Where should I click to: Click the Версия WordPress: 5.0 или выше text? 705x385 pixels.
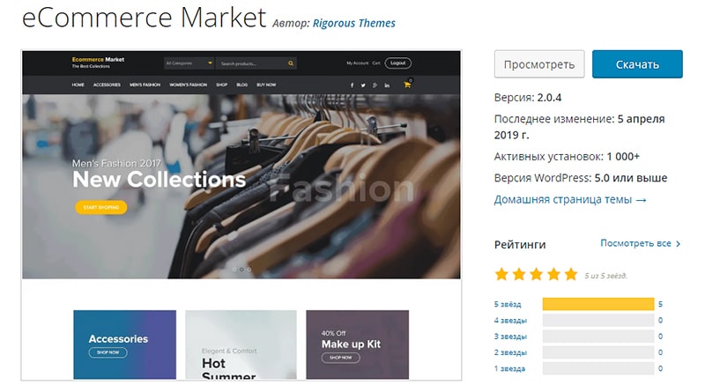pyautogui.click(x=581, y=178)
